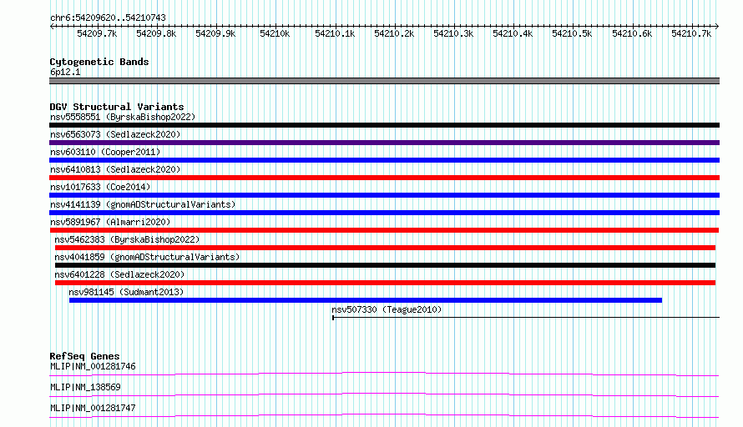This screenshot has width=743, height=427.
Task: Click the nsv6401228 (Sedlazeck2020) label
Action: (119, 274)
